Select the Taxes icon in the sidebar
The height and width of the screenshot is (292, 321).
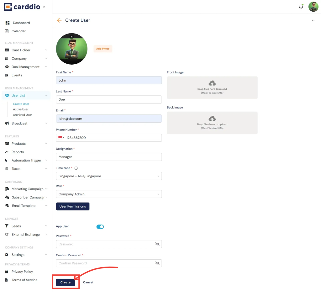[x=7, y=169]
